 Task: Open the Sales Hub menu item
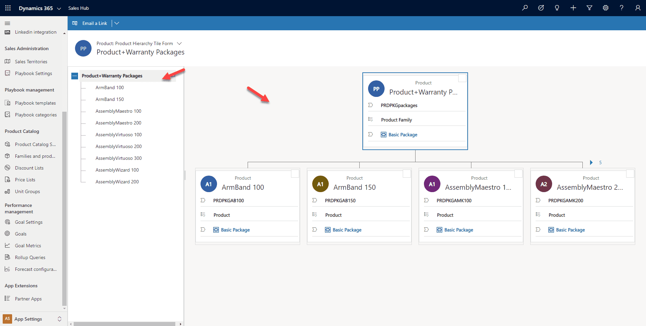pyautogui.click(x=78, y=8)
